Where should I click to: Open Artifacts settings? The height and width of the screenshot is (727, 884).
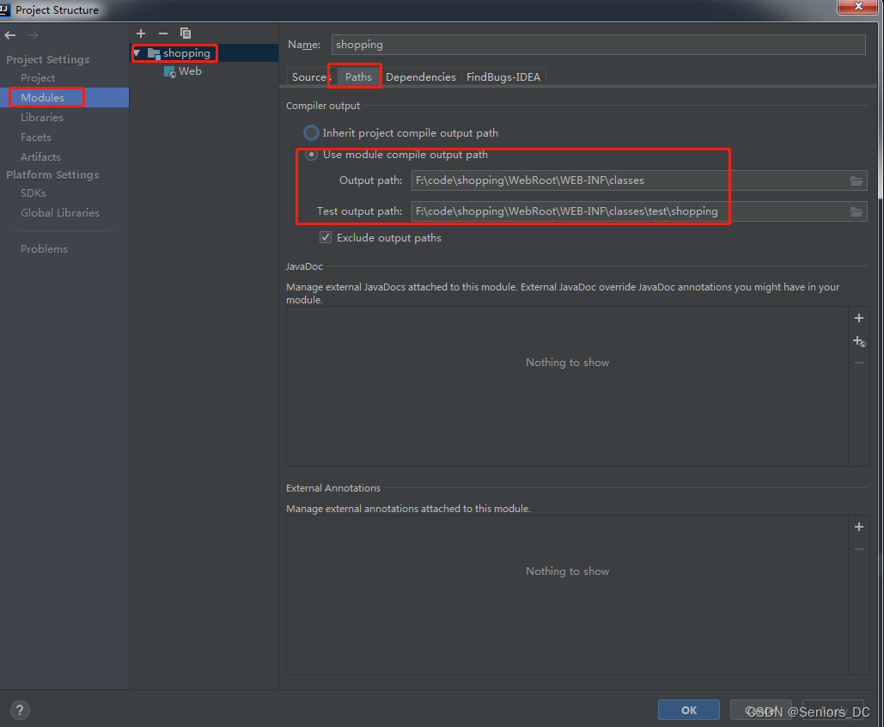(x=40, y=156)
